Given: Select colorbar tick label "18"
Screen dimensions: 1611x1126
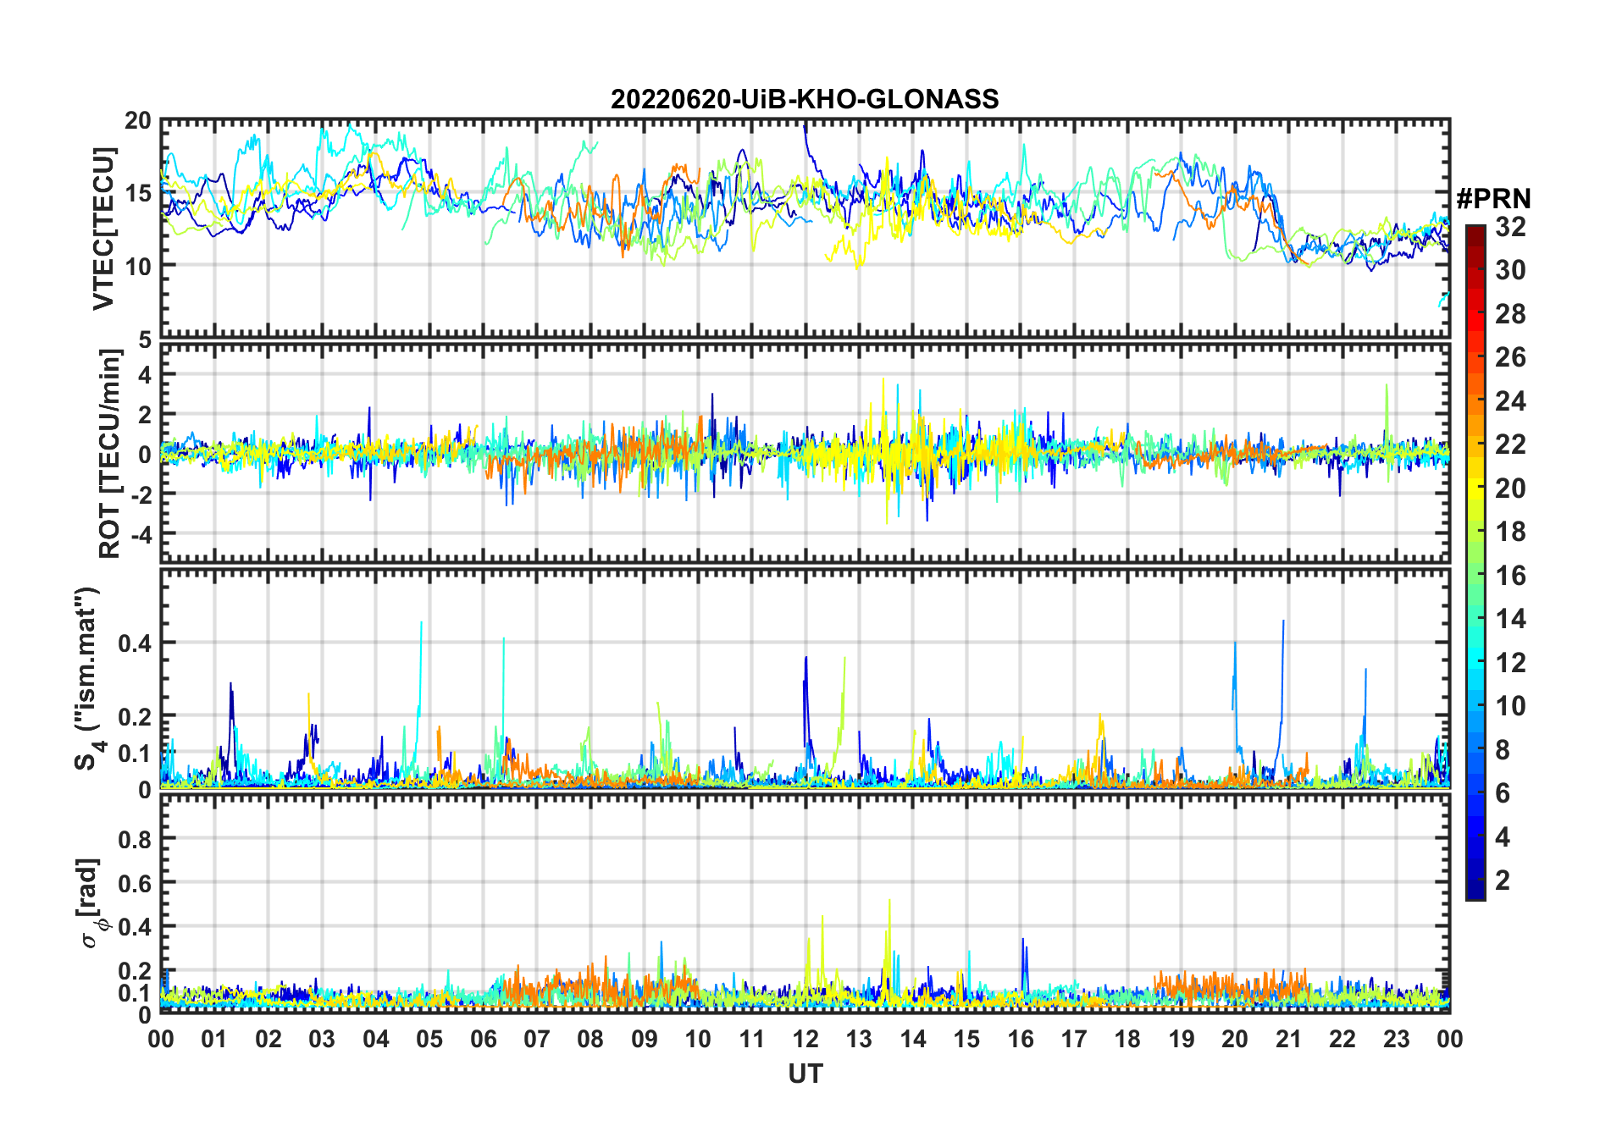Looking at the screenshot, I should tap(1510, 532).
